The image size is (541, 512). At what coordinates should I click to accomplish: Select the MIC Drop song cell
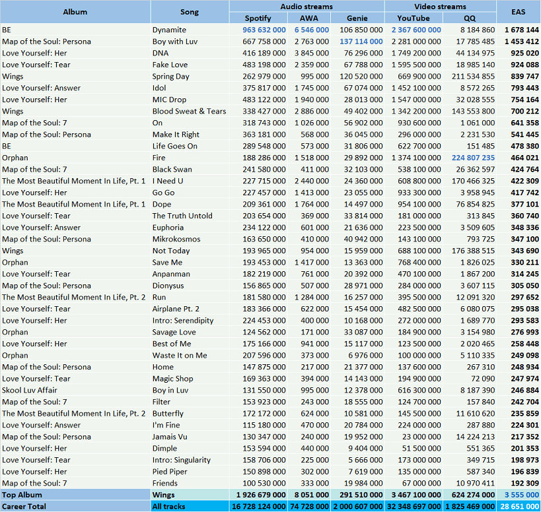(x=190, y=100)
